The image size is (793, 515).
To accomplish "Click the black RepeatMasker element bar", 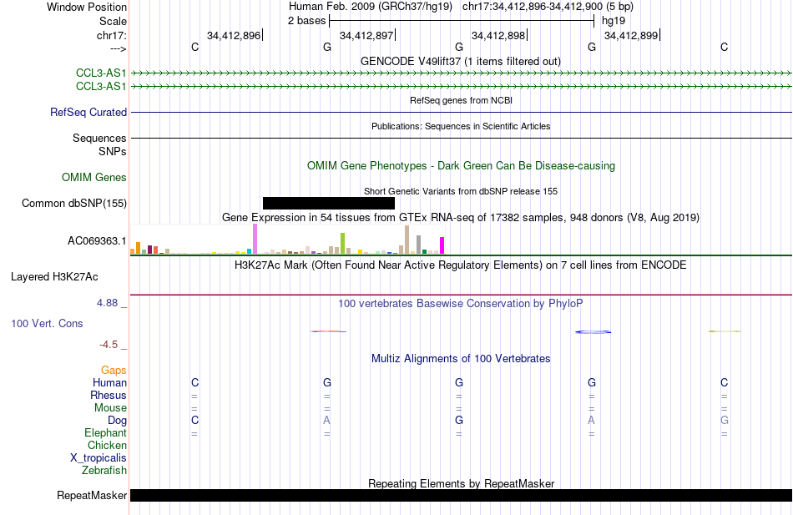I will tap(461, 495).
